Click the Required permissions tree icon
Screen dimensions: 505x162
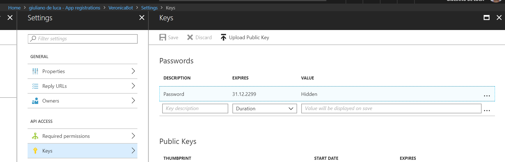(35, 136)
